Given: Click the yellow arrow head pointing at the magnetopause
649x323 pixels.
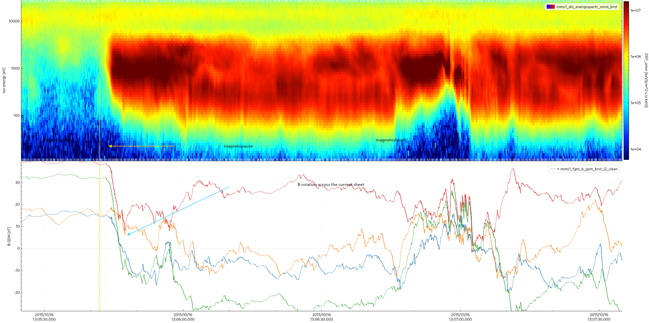Looking at the screenshot, I should pyautogui.click(x=110, y=146).
